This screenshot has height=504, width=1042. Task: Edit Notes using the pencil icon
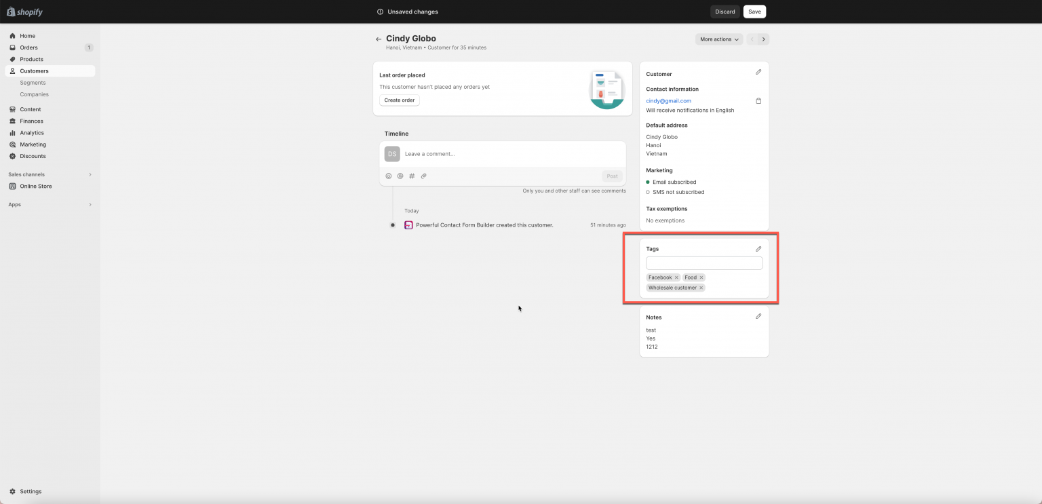tap(758, 316)
